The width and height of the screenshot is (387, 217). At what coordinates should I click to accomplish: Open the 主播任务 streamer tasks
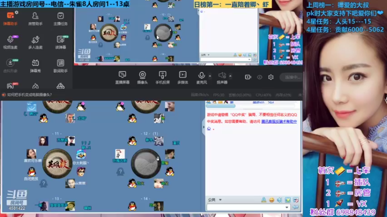[60, 19]
